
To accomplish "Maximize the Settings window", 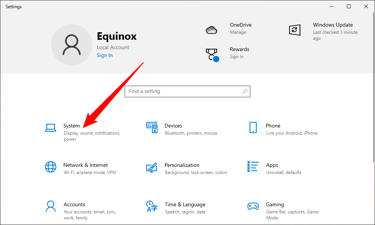I will [349, 6].
